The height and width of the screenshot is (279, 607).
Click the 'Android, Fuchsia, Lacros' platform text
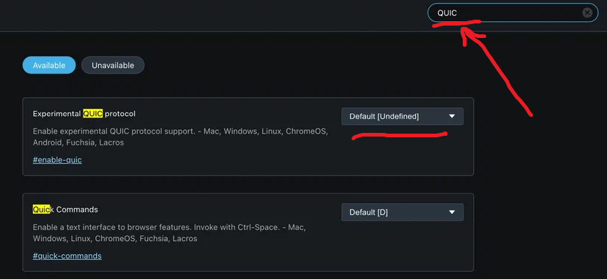pos(78,142)
